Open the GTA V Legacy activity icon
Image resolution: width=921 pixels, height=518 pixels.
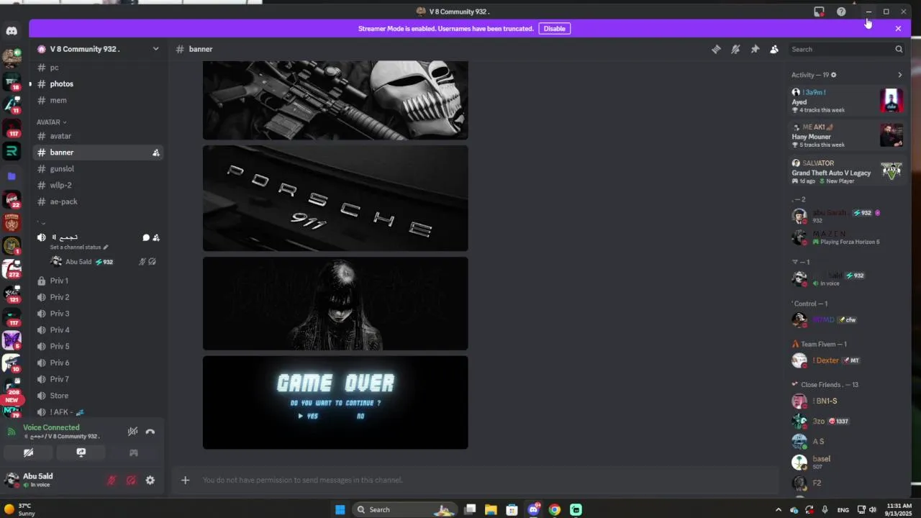[x=891, y=171]
